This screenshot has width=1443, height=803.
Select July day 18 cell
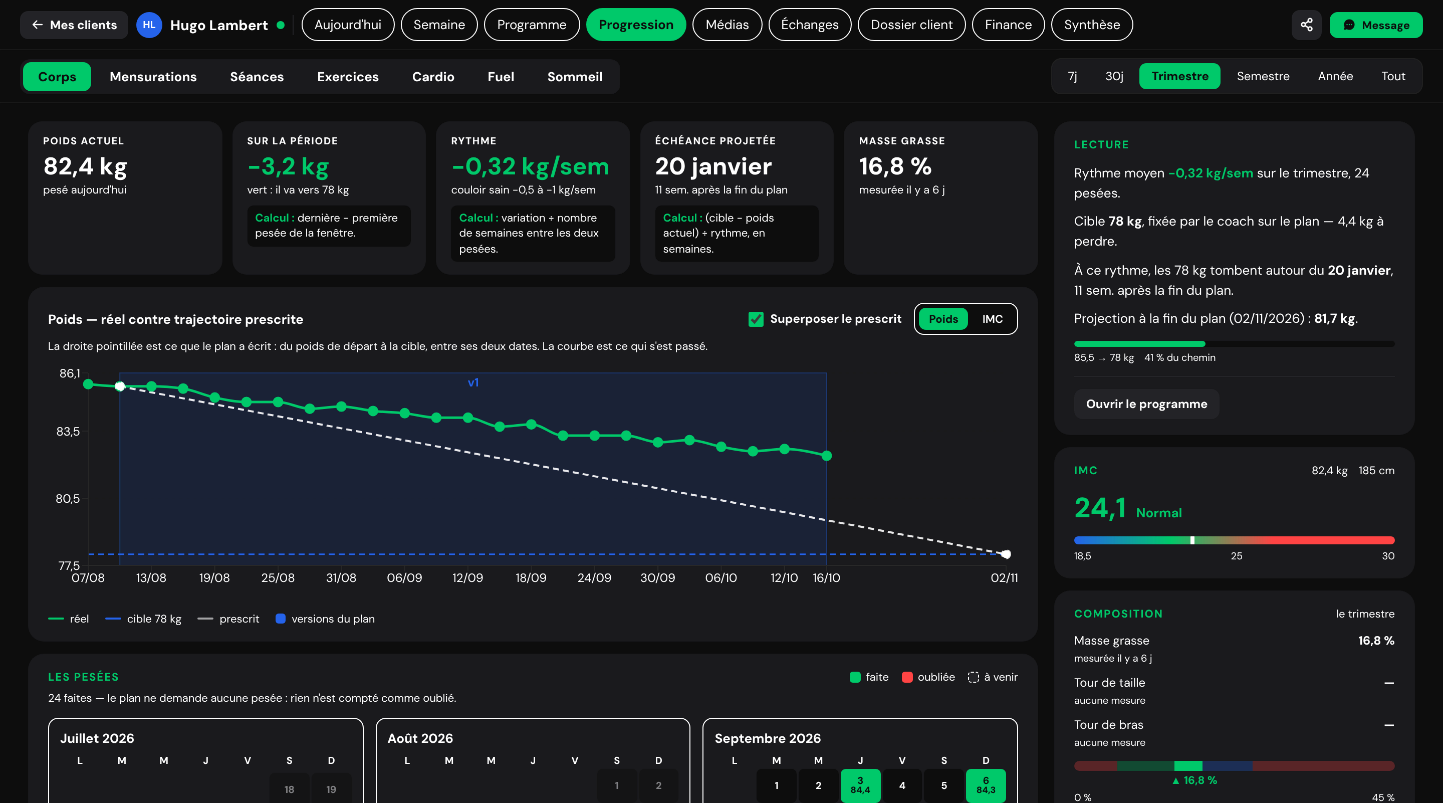(x=289, y=788)
